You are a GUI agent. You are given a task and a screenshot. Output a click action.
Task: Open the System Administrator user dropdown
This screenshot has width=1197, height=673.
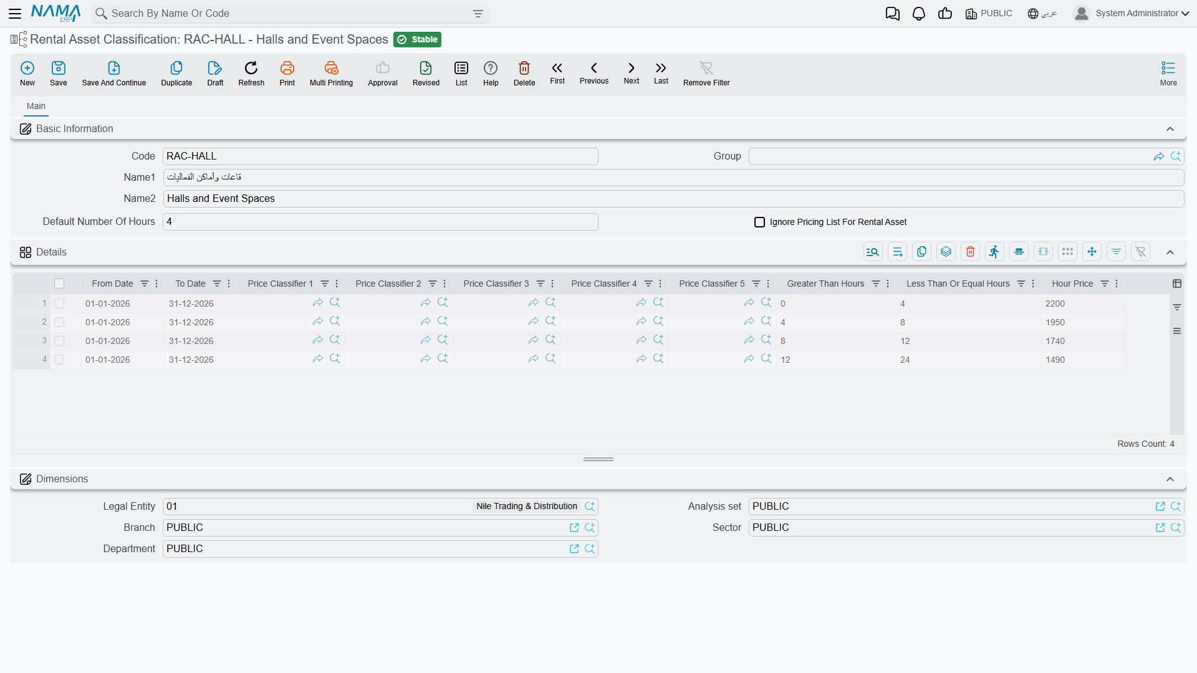(x=1132, y=14)
